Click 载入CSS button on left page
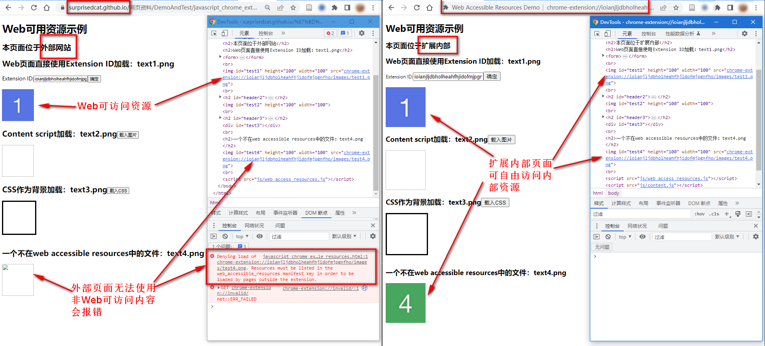 coord(118,191)
